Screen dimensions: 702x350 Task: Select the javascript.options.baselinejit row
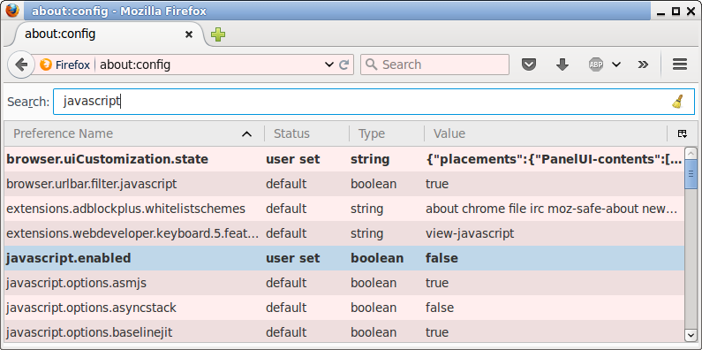(344, 331)
